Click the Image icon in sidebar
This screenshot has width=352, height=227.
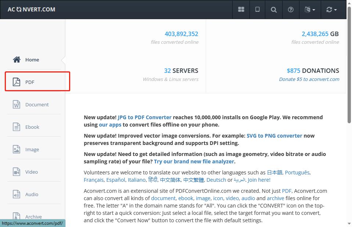17,149
